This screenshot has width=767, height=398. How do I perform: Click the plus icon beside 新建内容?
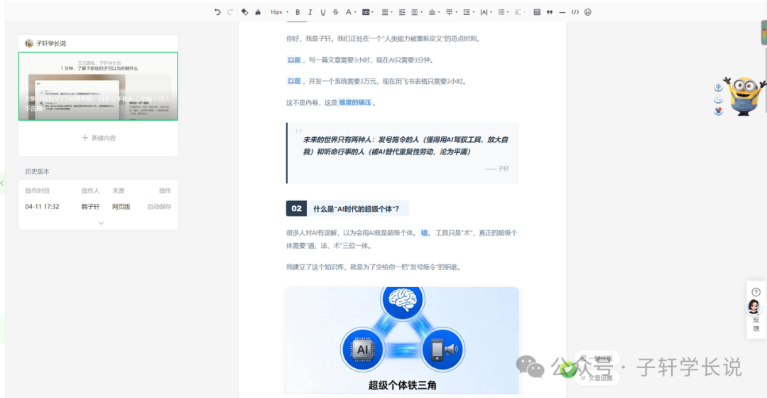pos(85,138)
